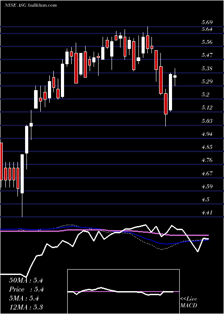Select the 5.64 price axis label
The width and height of the screenshot is (224, 314).
(x=207, y=29)
